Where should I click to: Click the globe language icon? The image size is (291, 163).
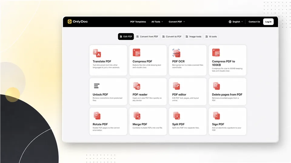click(230, 22)
